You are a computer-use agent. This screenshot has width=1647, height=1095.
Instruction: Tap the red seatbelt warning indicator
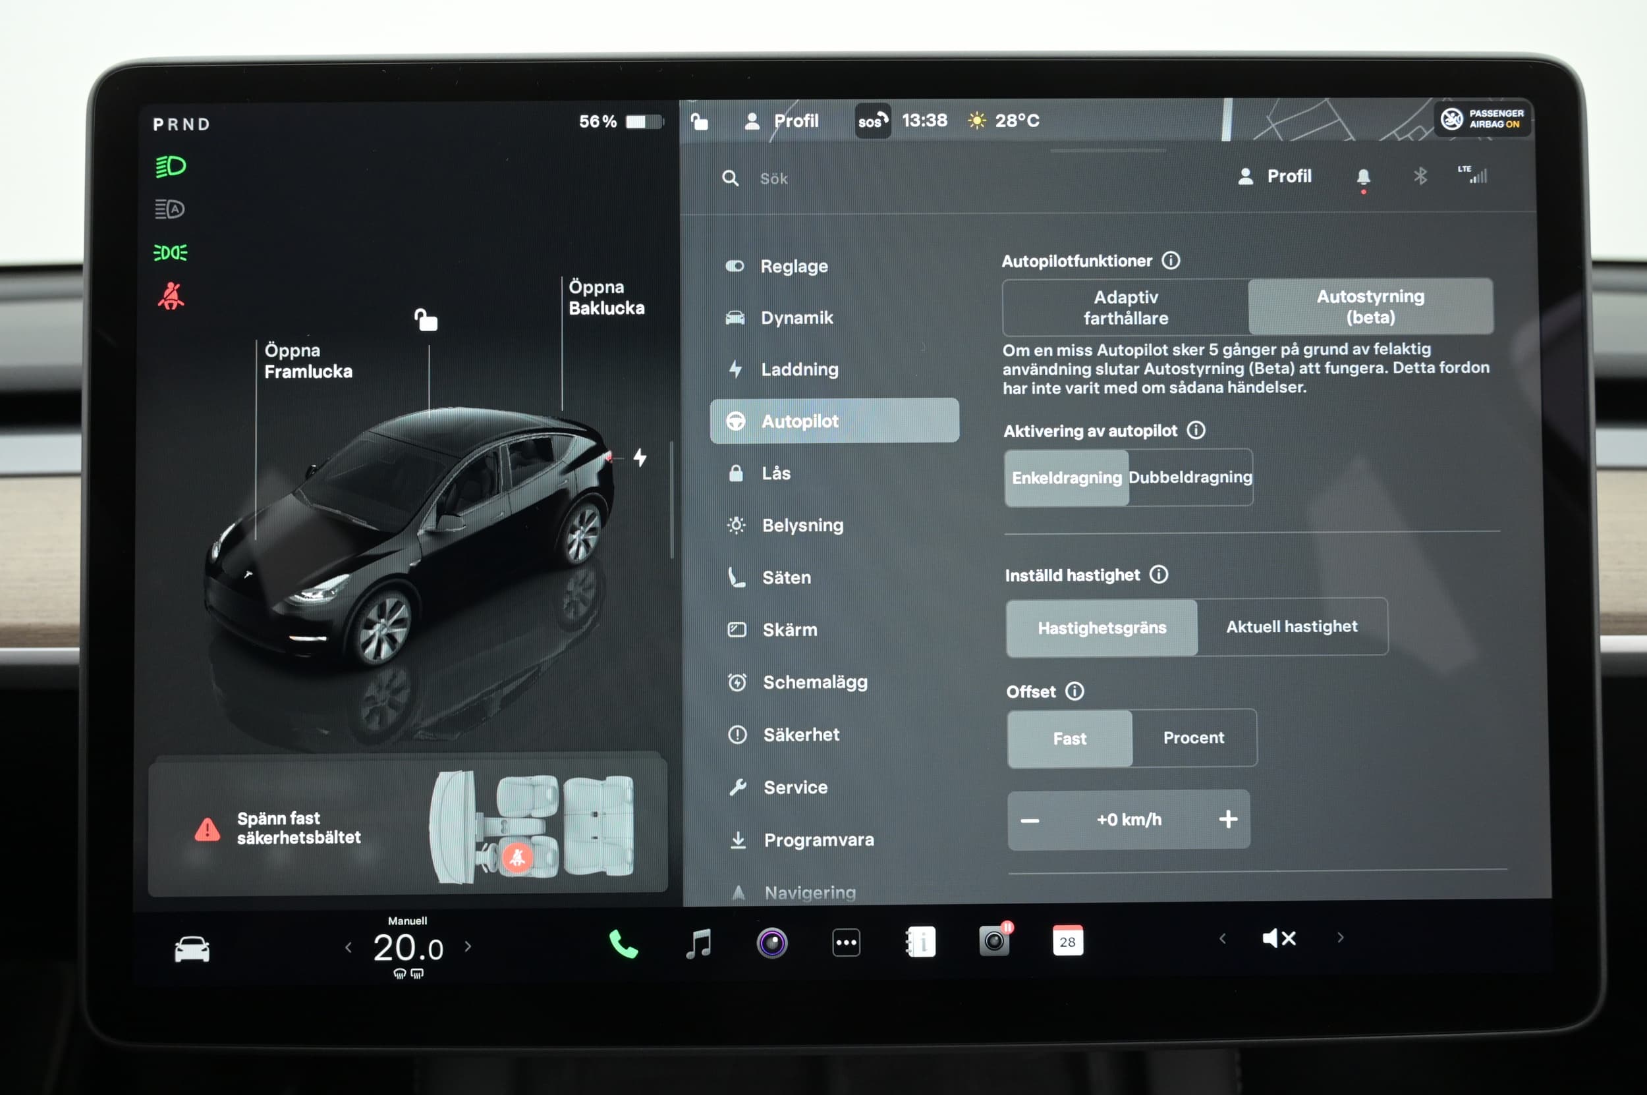pyautogui.click(x=171, y=296)
